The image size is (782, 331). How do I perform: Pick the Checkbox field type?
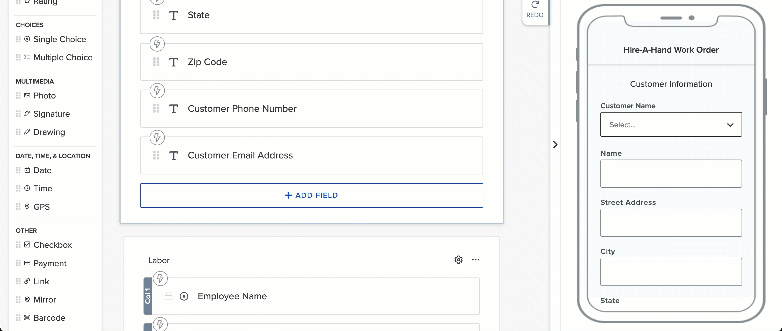tap(52, 245)
